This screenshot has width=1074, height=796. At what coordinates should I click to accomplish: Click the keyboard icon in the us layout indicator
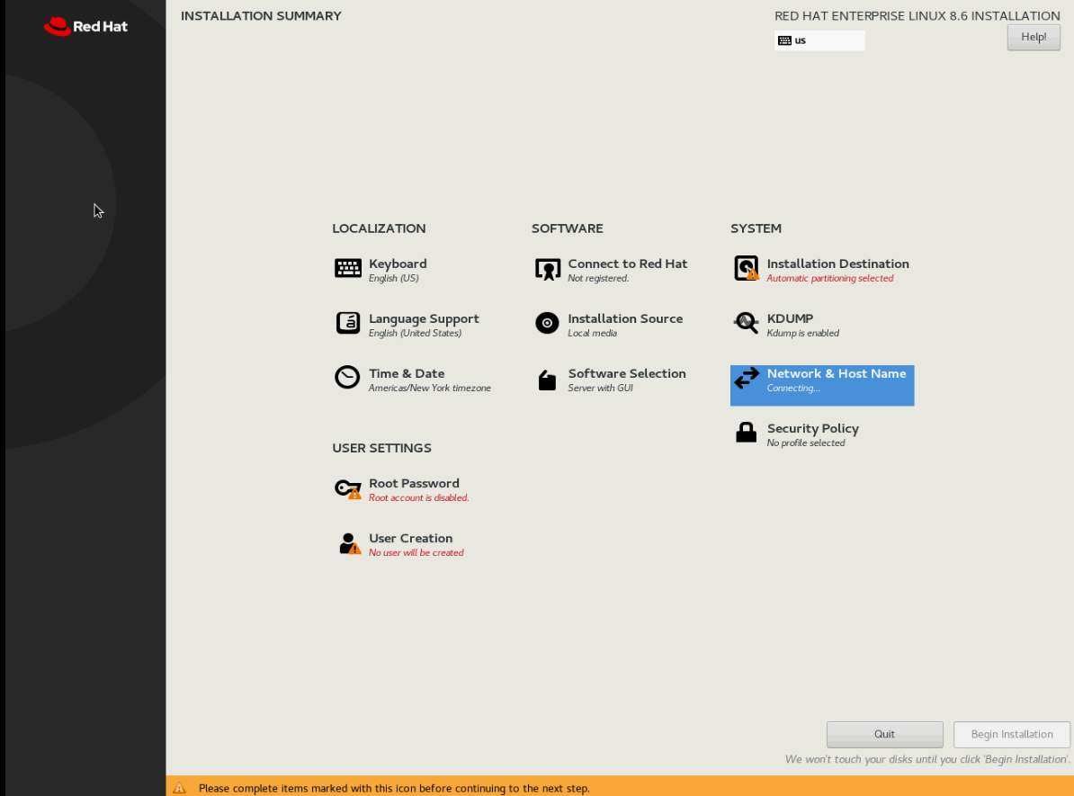pyautogui.click(x=785, y=40)
